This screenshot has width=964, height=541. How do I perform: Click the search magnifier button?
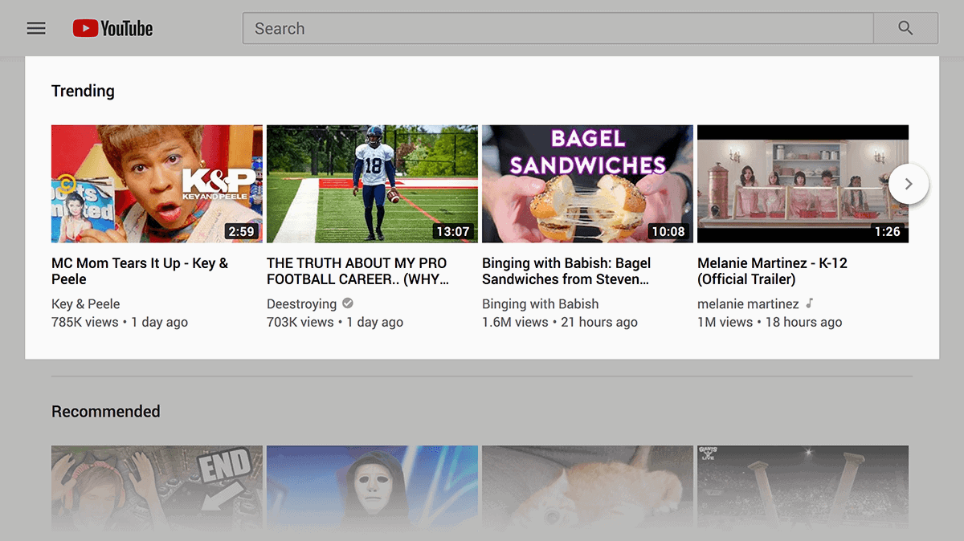click(x=905, y=28)
